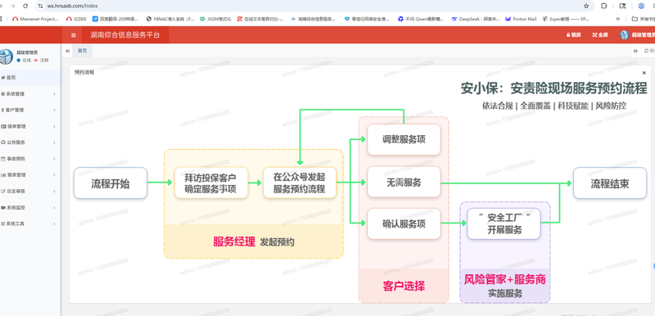The height and width of the screenshot is (316, 655).
Task: Open the browser extensions puzzle icon
Action: (604, 7)
